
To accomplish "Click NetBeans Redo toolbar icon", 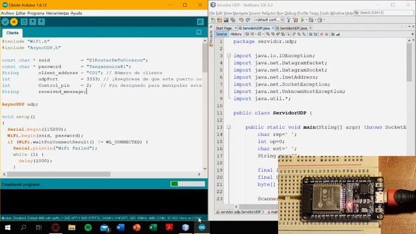I will pos(248,20).
